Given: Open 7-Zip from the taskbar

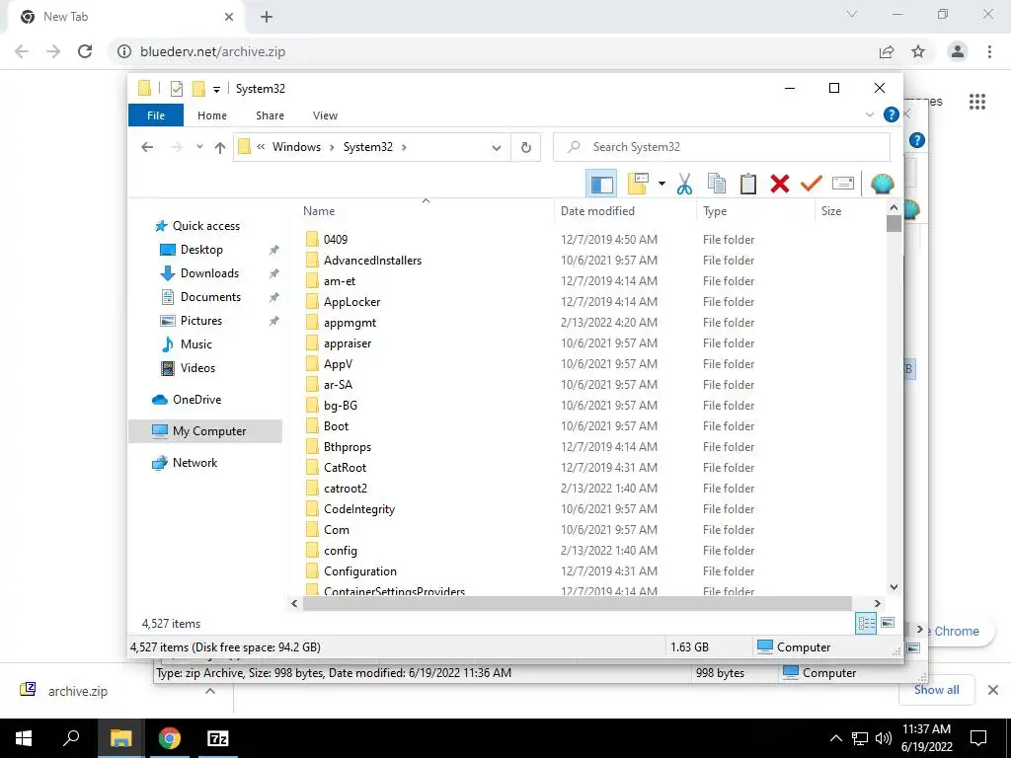Looking at the screenshot, I should 217,738.
